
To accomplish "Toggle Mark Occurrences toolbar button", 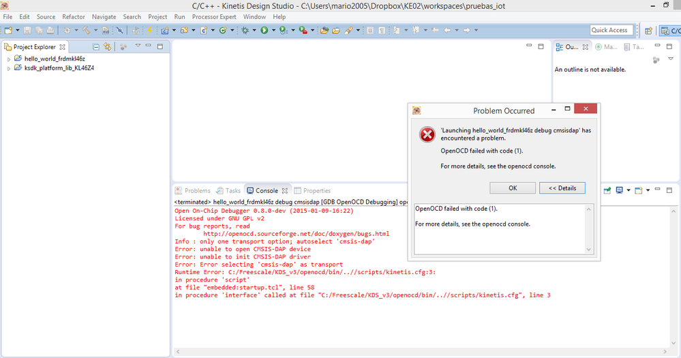I will [x=370, y=30].
